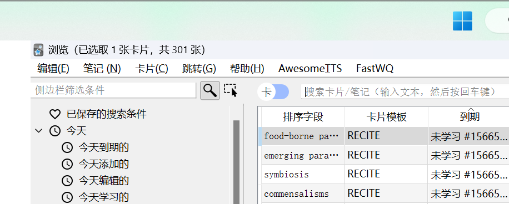Open the AwesomeTTS menu
Image resolution: width=509 pixels, height=204 pixels.
310,69
